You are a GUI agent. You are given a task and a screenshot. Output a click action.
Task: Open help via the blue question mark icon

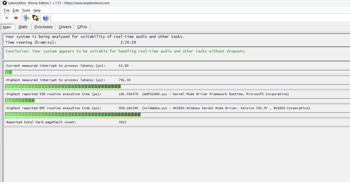(x=45, y=18)
